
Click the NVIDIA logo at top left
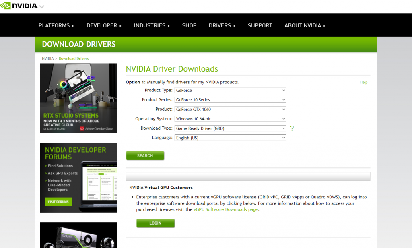(19, 6)
